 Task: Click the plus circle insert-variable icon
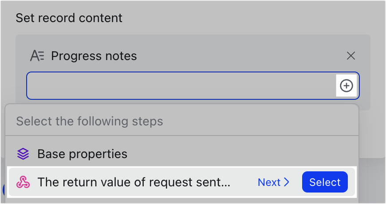(x=347, y=86)
